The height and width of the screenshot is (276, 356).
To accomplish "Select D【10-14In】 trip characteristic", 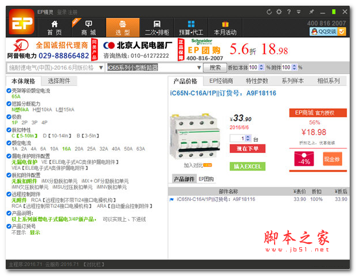I will click(x=57, y=136).
